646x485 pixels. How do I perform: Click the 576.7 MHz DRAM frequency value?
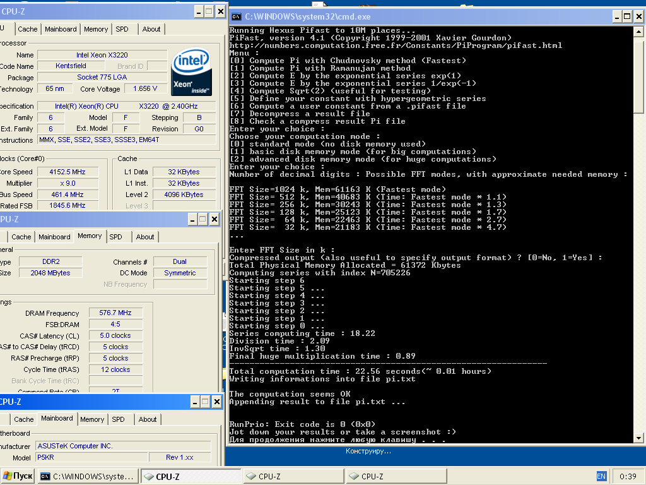pos(115,313)
